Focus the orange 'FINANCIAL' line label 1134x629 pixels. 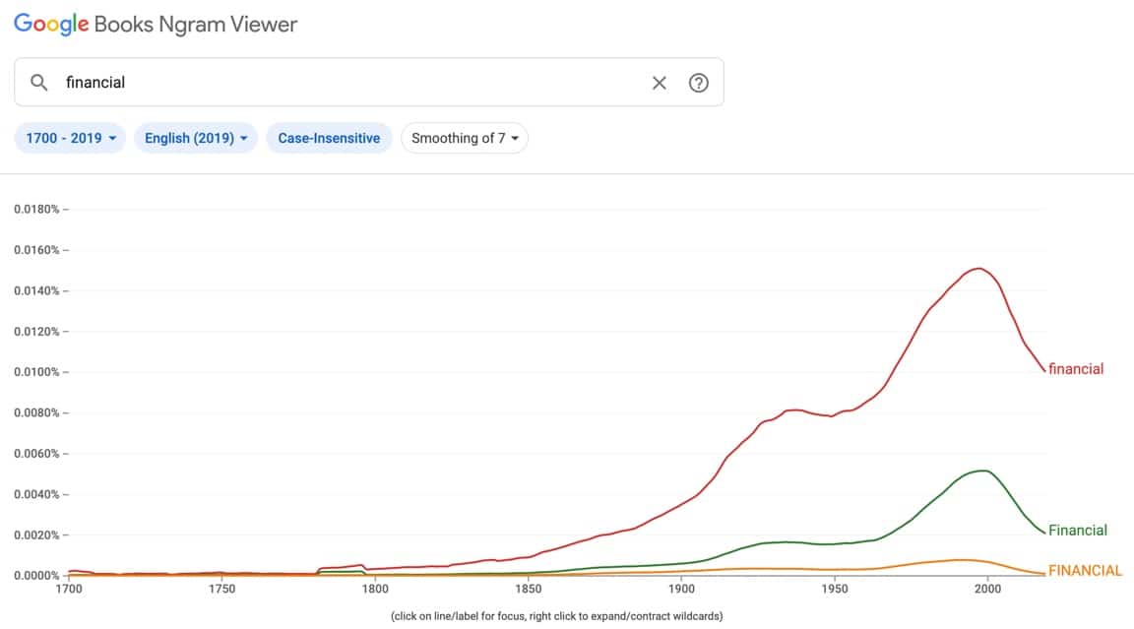(1085, 571)
